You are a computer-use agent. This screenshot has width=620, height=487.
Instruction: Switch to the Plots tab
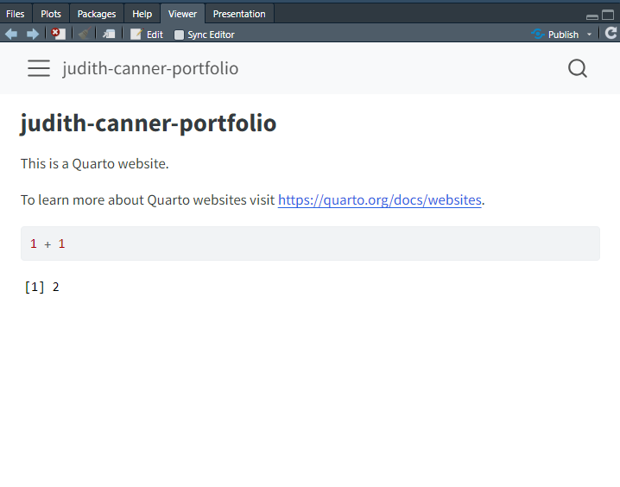(51, 14)
